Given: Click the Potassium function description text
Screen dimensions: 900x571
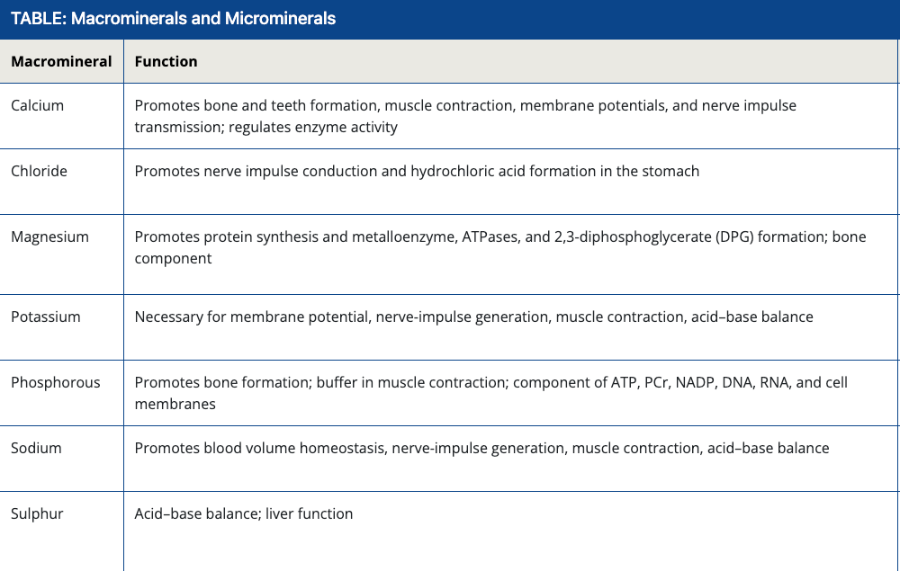Looking at the screenshot, I should pyautogui.click(x=473, y=317).
